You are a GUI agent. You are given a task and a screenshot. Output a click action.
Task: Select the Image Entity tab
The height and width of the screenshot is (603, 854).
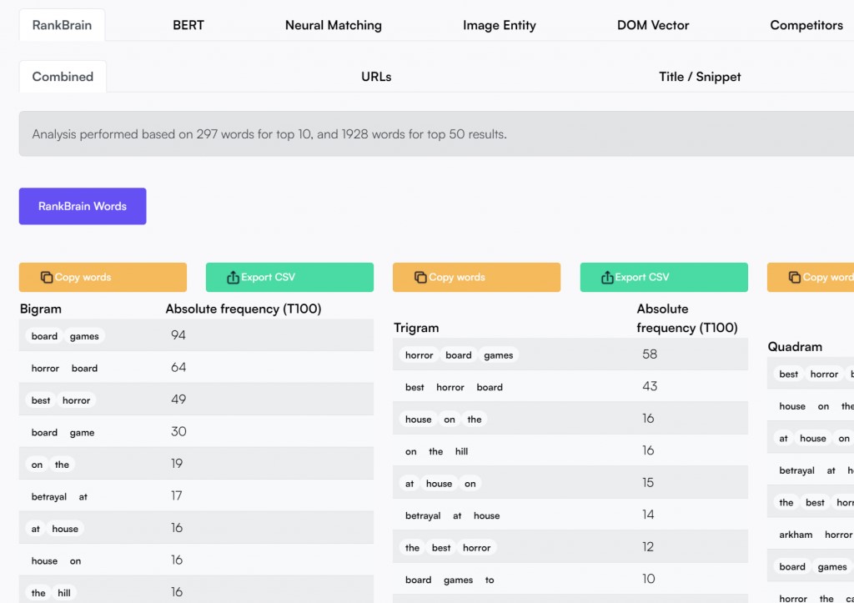(500, 25)
